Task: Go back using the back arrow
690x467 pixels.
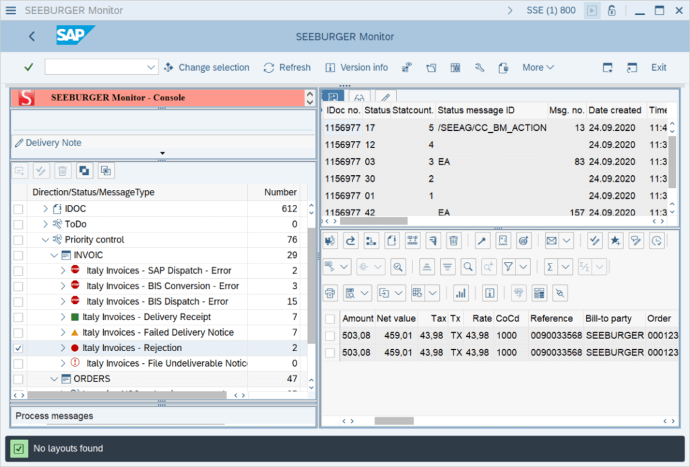Action: [32, 36]
